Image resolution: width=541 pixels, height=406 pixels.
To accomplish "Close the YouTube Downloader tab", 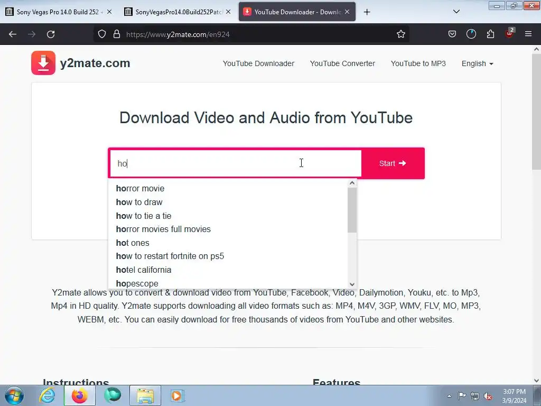I will pyautogui.click(x=347, y=12).
